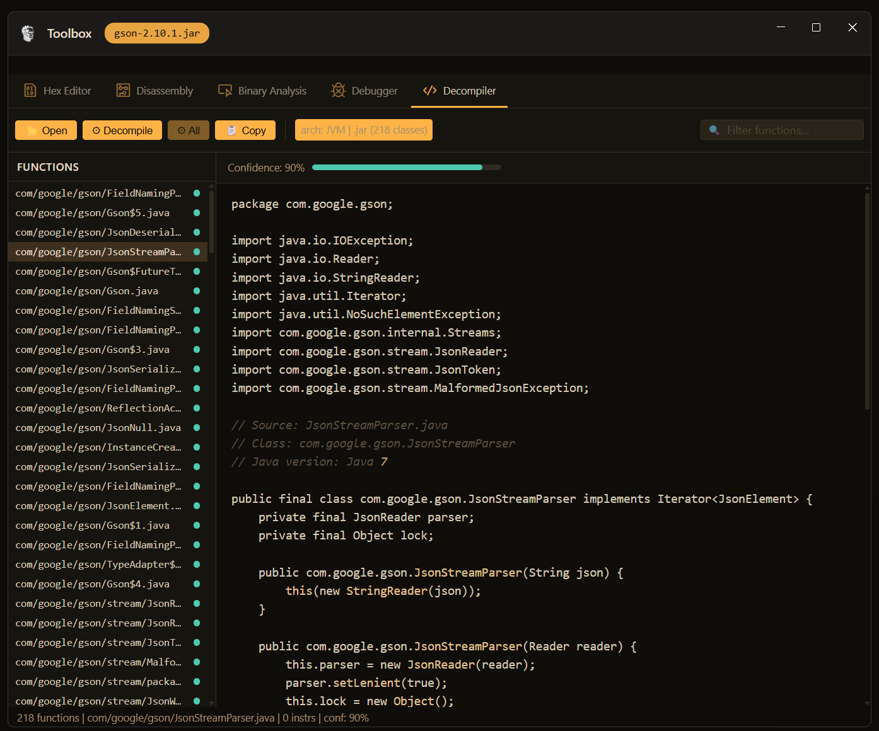Switch to the Disassembly tab

155,91
